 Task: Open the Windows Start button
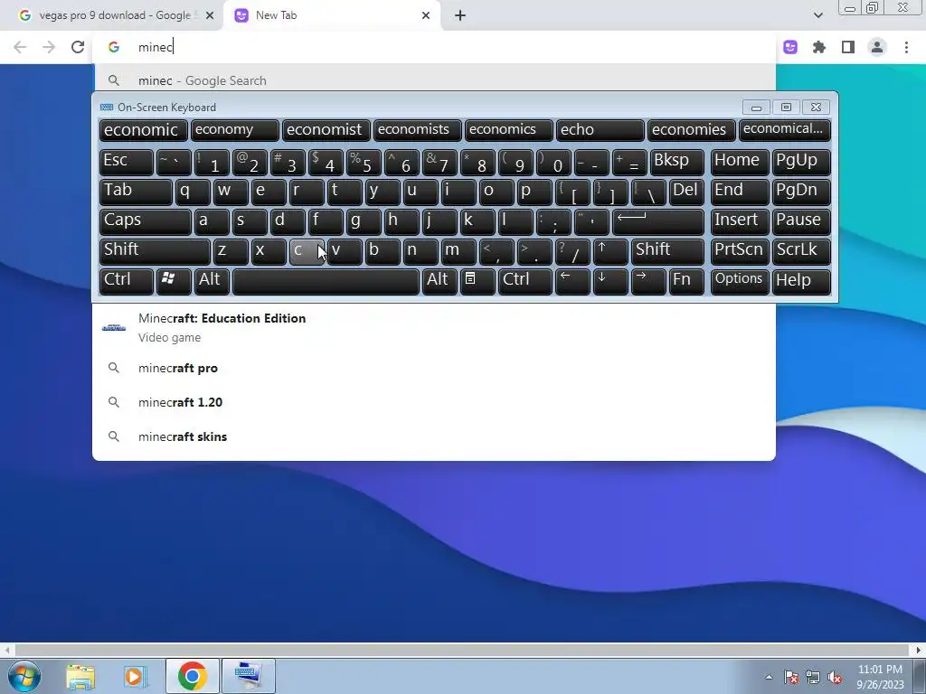(x=24, y=676)
